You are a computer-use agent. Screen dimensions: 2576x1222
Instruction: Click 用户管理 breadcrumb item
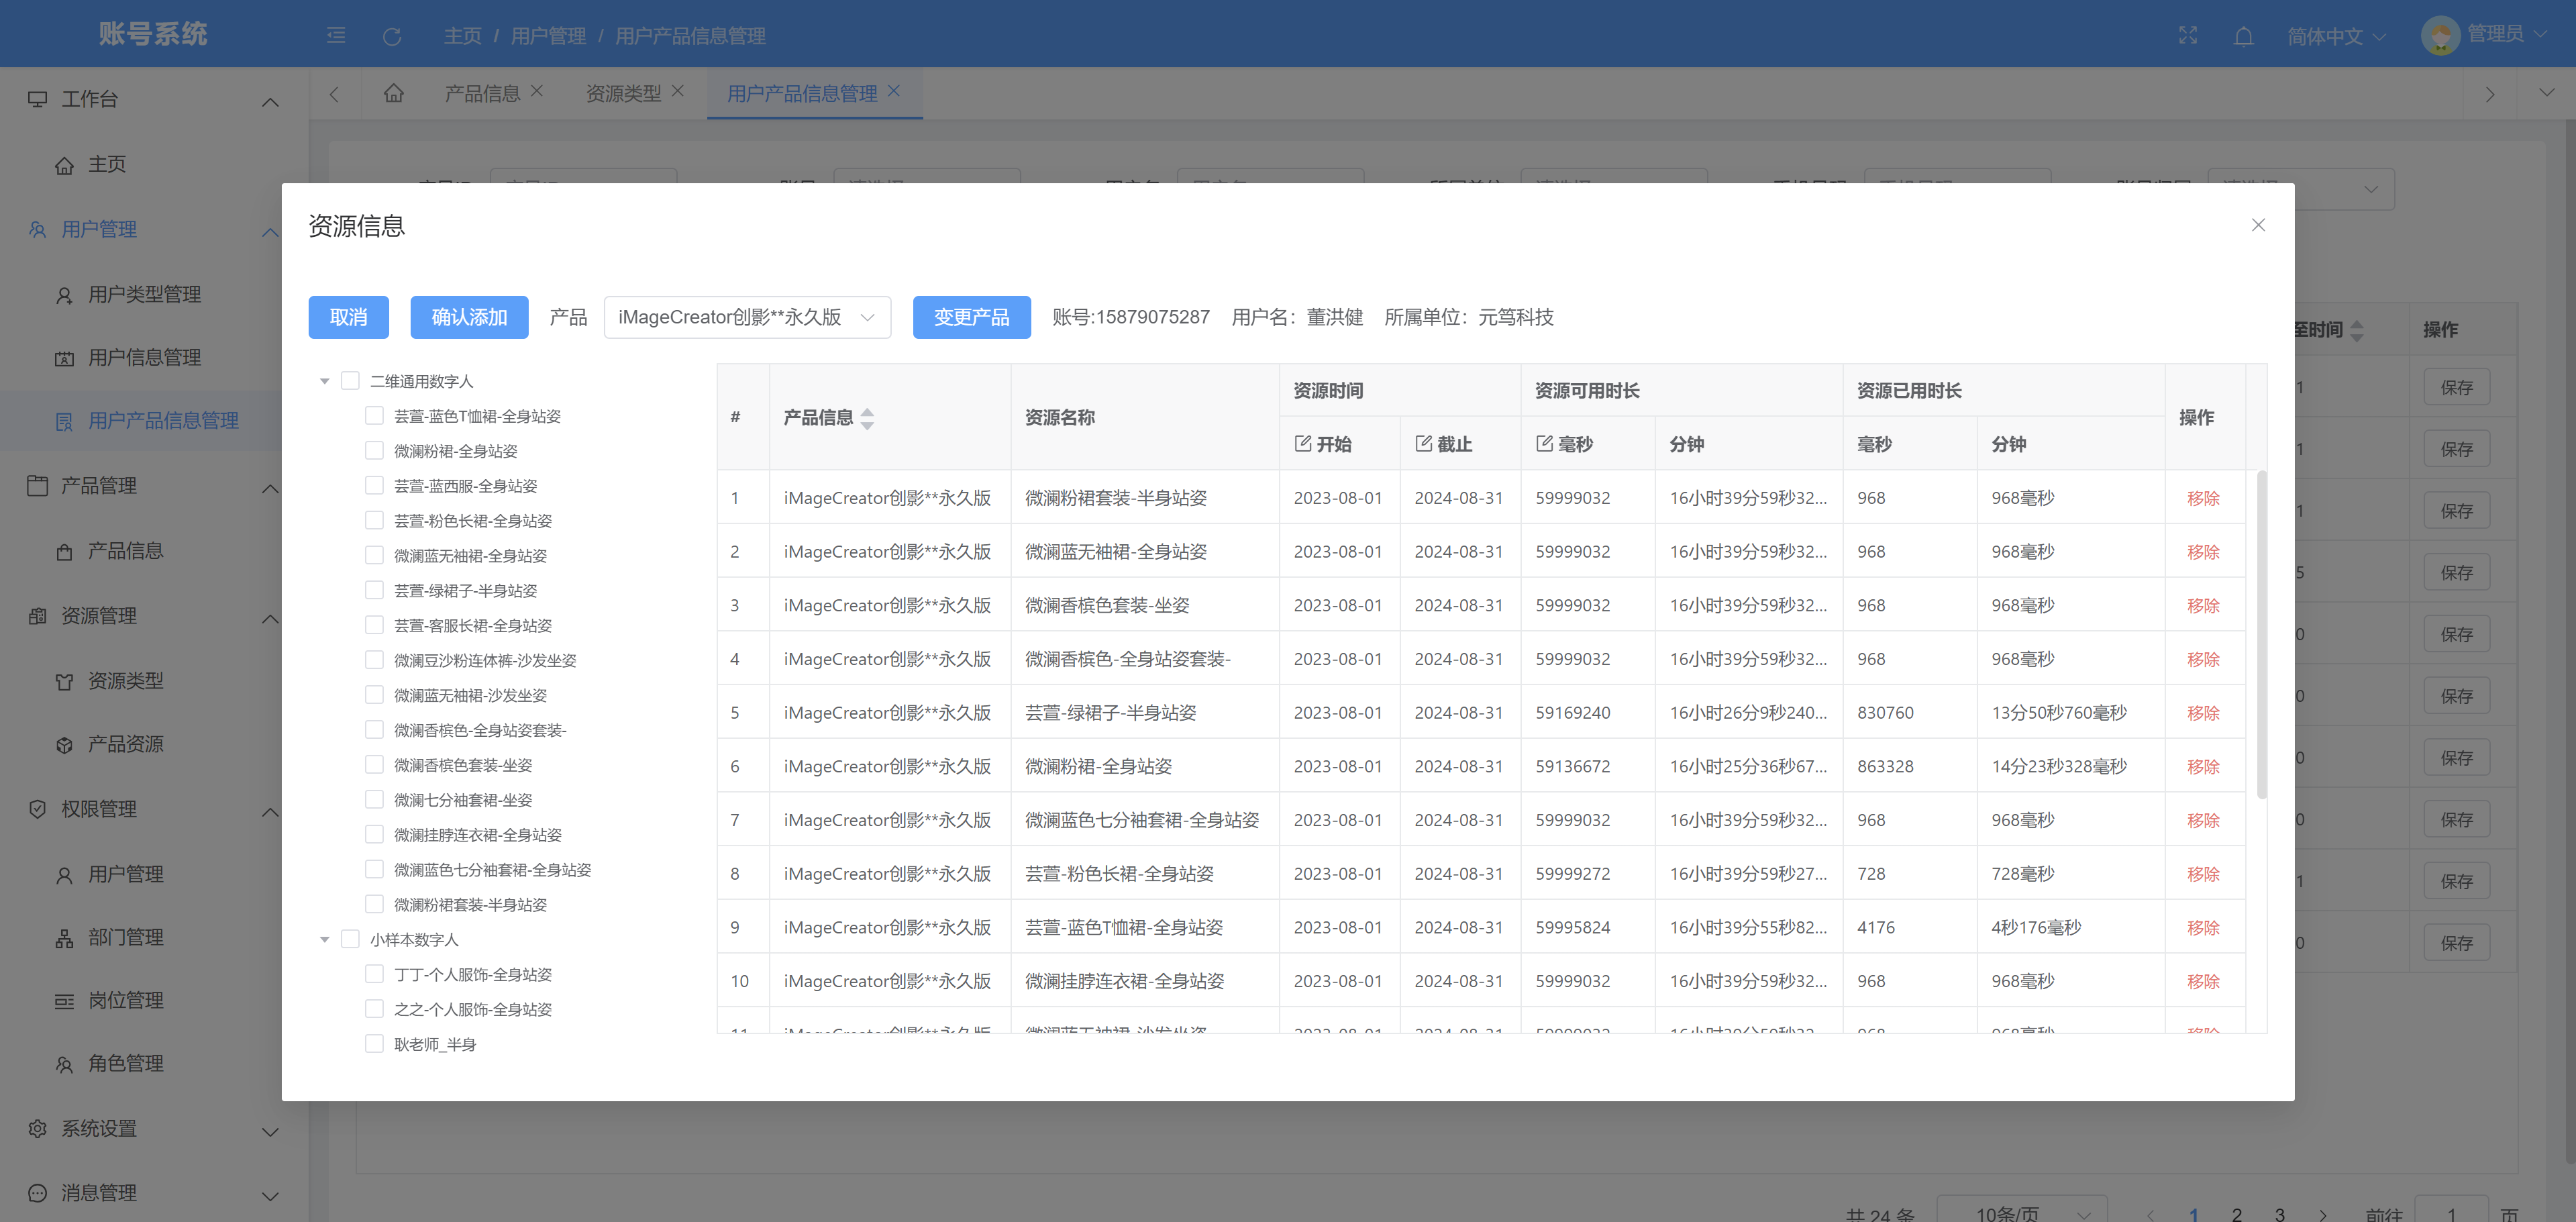[548, 36]
